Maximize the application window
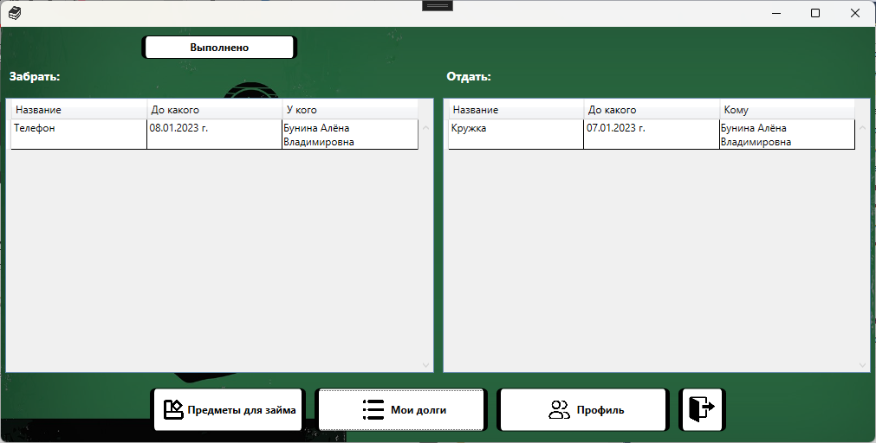876x443 pixels. 815,13
